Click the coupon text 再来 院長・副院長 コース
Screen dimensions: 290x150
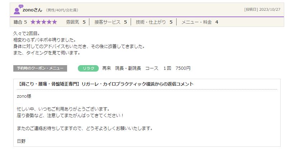click(x=130, y=68)
